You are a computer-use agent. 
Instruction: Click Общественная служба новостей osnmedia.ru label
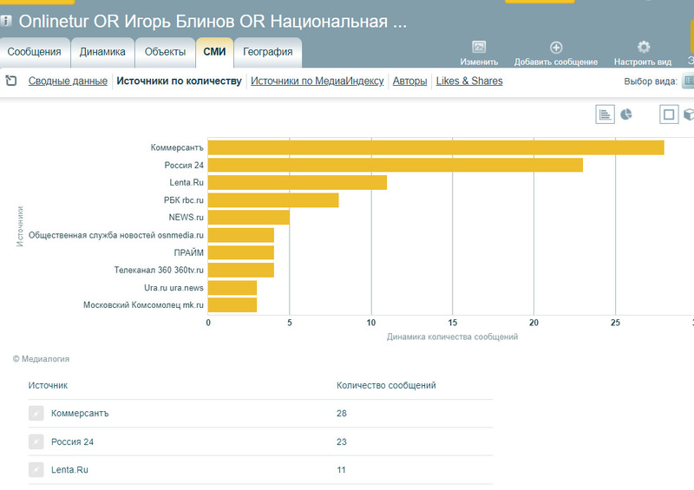(x=116, y=235)
